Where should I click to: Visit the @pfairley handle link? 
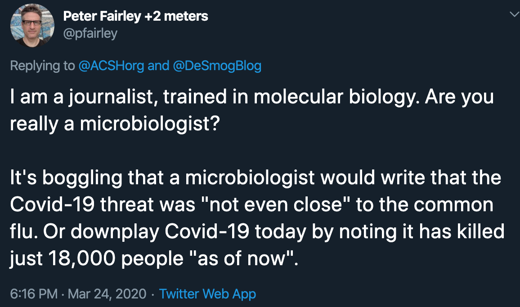90,33
